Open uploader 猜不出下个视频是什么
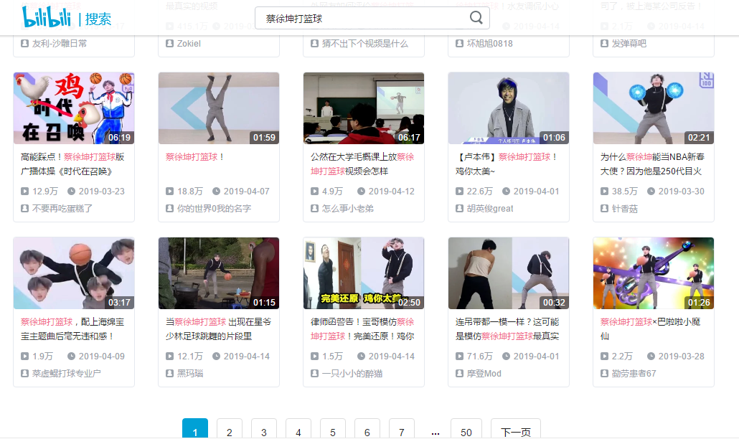 tap(365, 43)
